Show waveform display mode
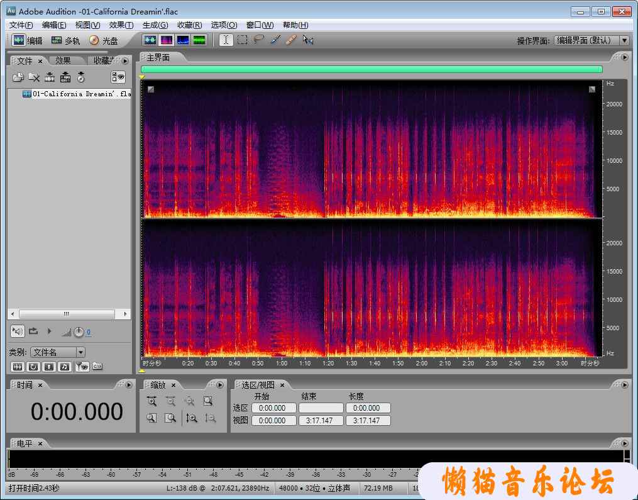Viewport: 638px width, 500px height. tap(150, 40)
